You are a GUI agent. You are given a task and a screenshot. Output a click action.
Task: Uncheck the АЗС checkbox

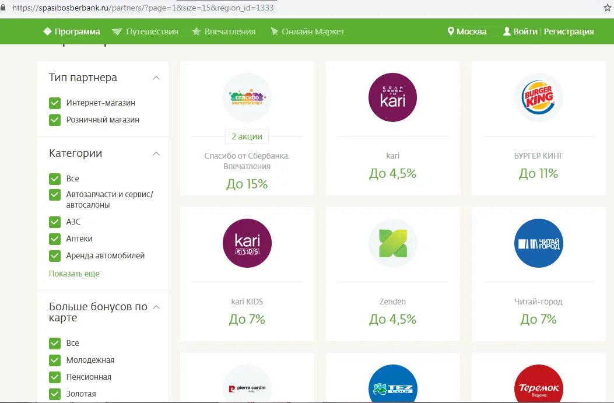click(x=55, y=222)
